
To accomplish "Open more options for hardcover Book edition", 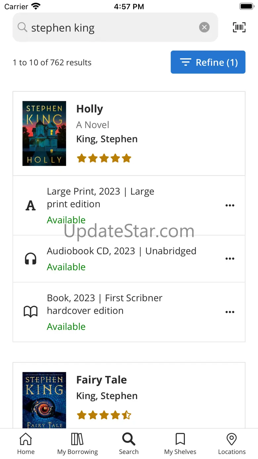I will tap(230, 312).
